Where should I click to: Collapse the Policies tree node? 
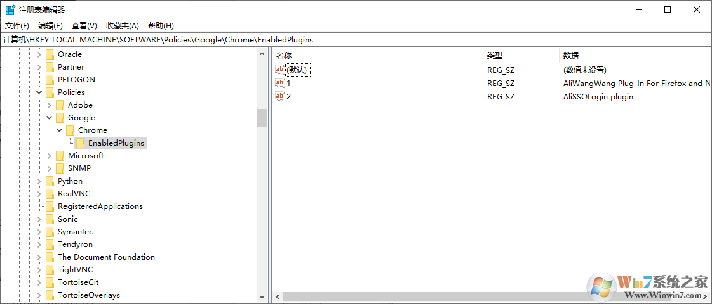[39, 92]
